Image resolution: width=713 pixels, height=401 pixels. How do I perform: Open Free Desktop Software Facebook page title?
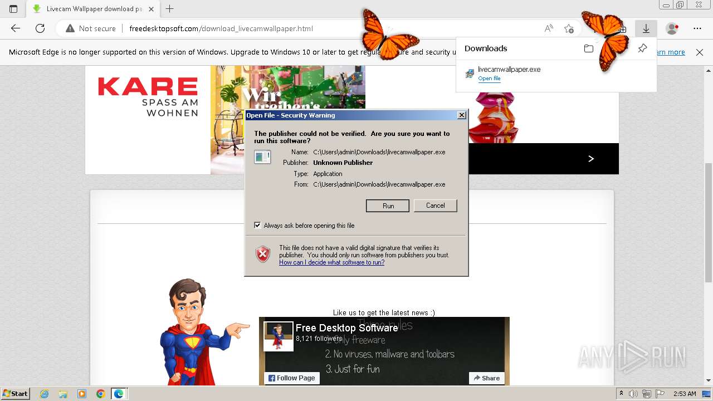pyautogui.click(x=346, y=328)
